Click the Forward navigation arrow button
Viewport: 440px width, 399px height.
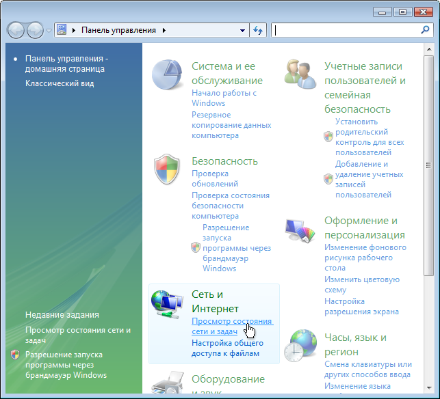(x=35, y=30)
